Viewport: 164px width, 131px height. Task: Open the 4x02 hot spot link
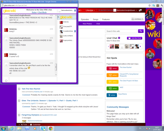pyautogui.click(x=121, y=87)
